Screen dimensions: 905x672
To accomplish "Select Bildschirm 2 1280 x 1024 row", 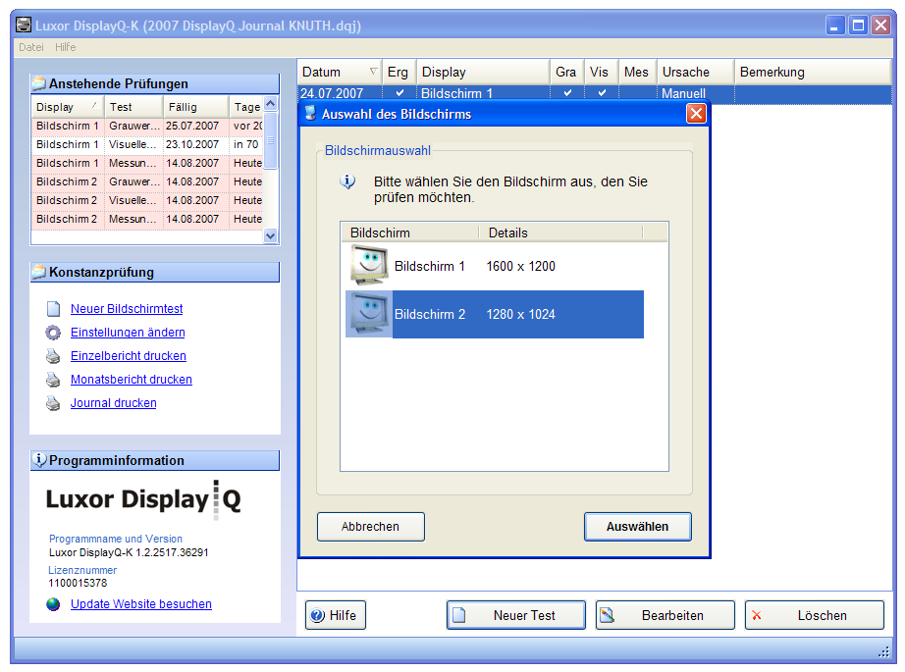I will tap(495, 314).
